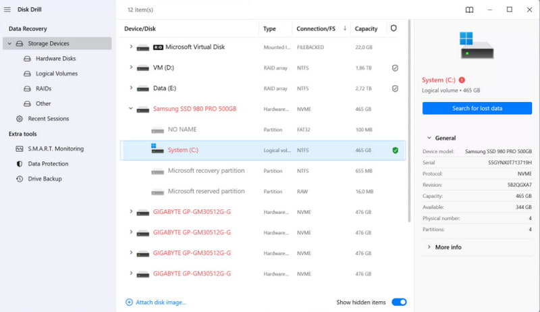
Task: Select the Other category in sidebar
Action: click(x=43, y=103)
